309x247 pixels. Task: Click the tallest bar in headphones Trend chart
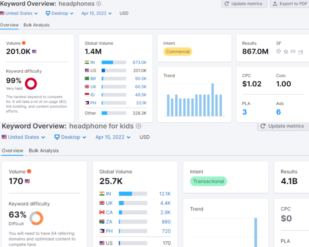(212, 100)
